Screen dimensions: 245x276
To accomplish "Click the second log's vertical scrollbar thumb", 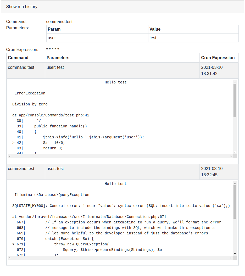I will click(235, 202).
